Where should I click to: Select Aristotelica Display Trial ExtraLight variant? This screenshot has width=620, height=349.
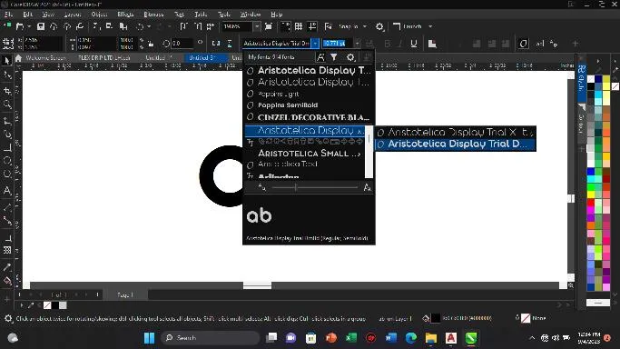click(x=455, y=132)
